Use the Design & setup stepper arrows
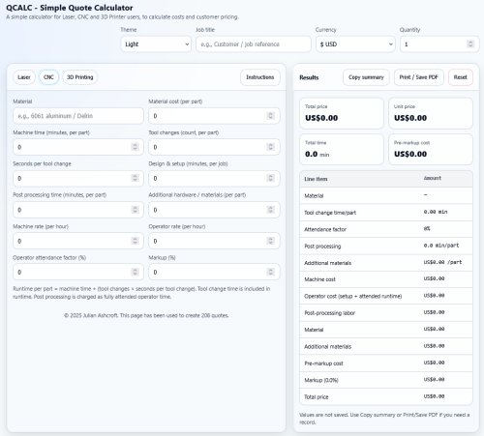Screen dimensions: 484x436 [x=271, y=178]
